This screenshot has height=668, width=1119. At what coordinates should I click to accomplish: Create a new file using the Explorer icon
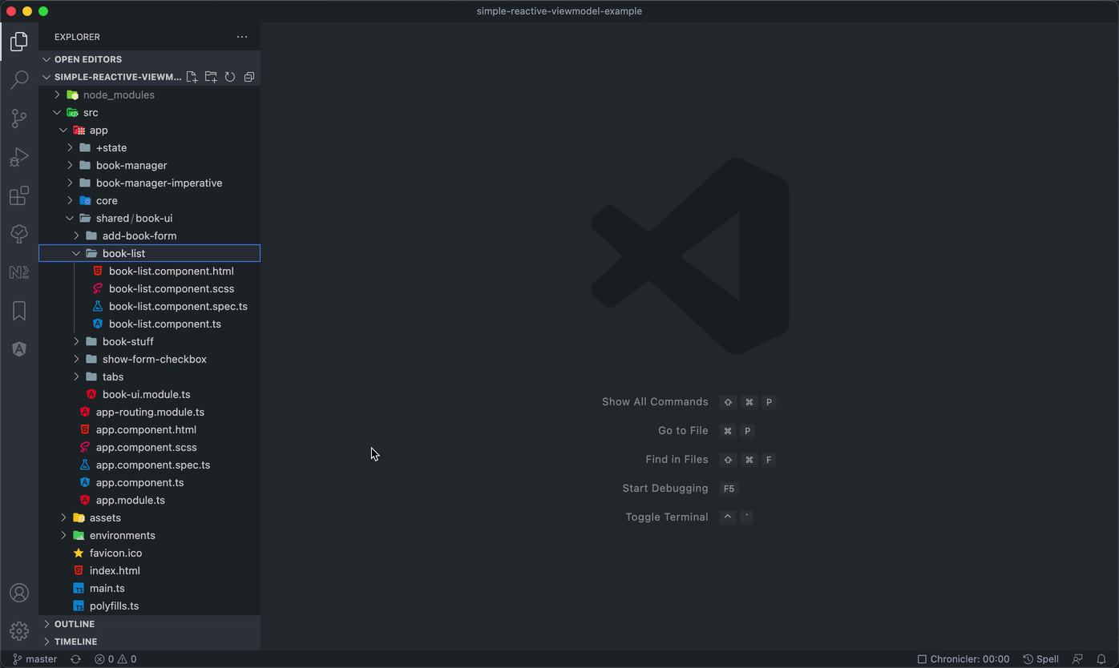[x=192, y=76]
